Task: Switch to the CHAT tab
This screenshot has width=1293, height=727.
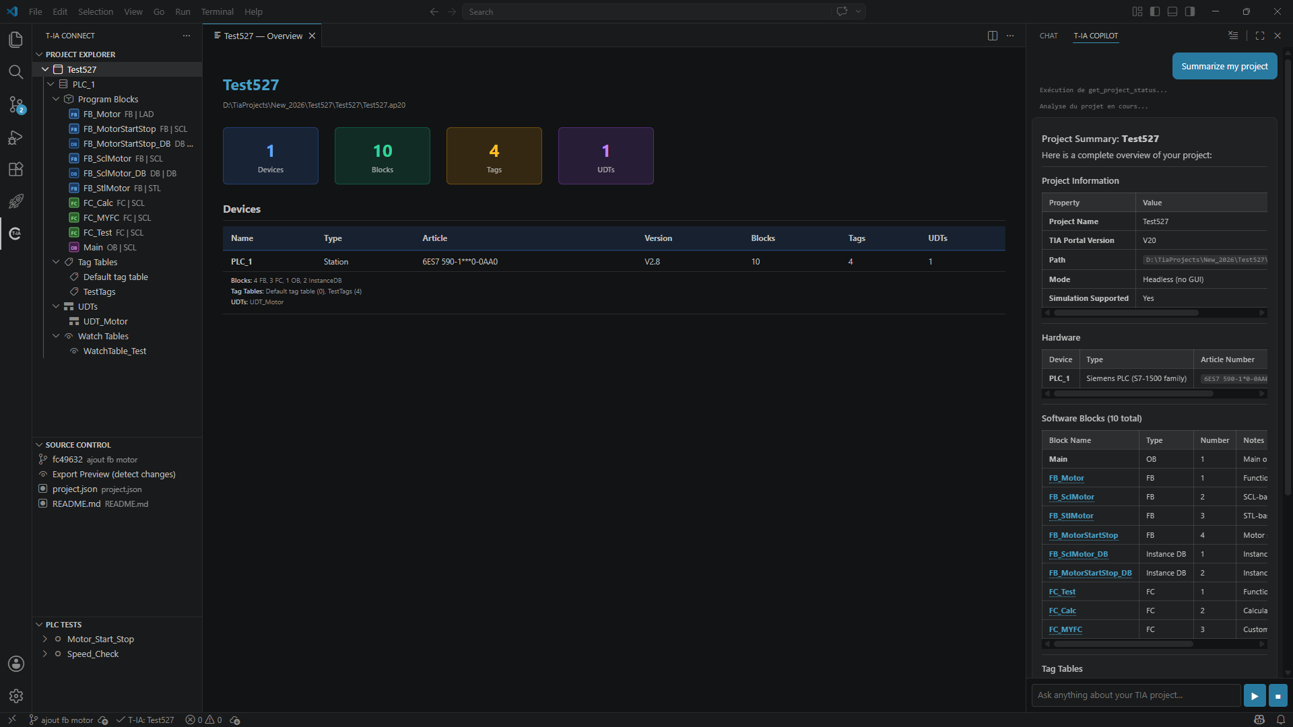Action: [1048, 36]
